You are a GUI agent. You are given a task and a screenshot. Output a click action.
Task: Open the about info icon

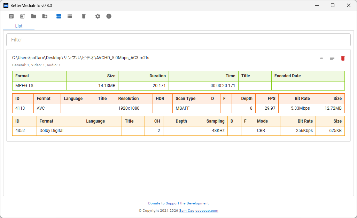pyautogui.click(x=109, y=16)
